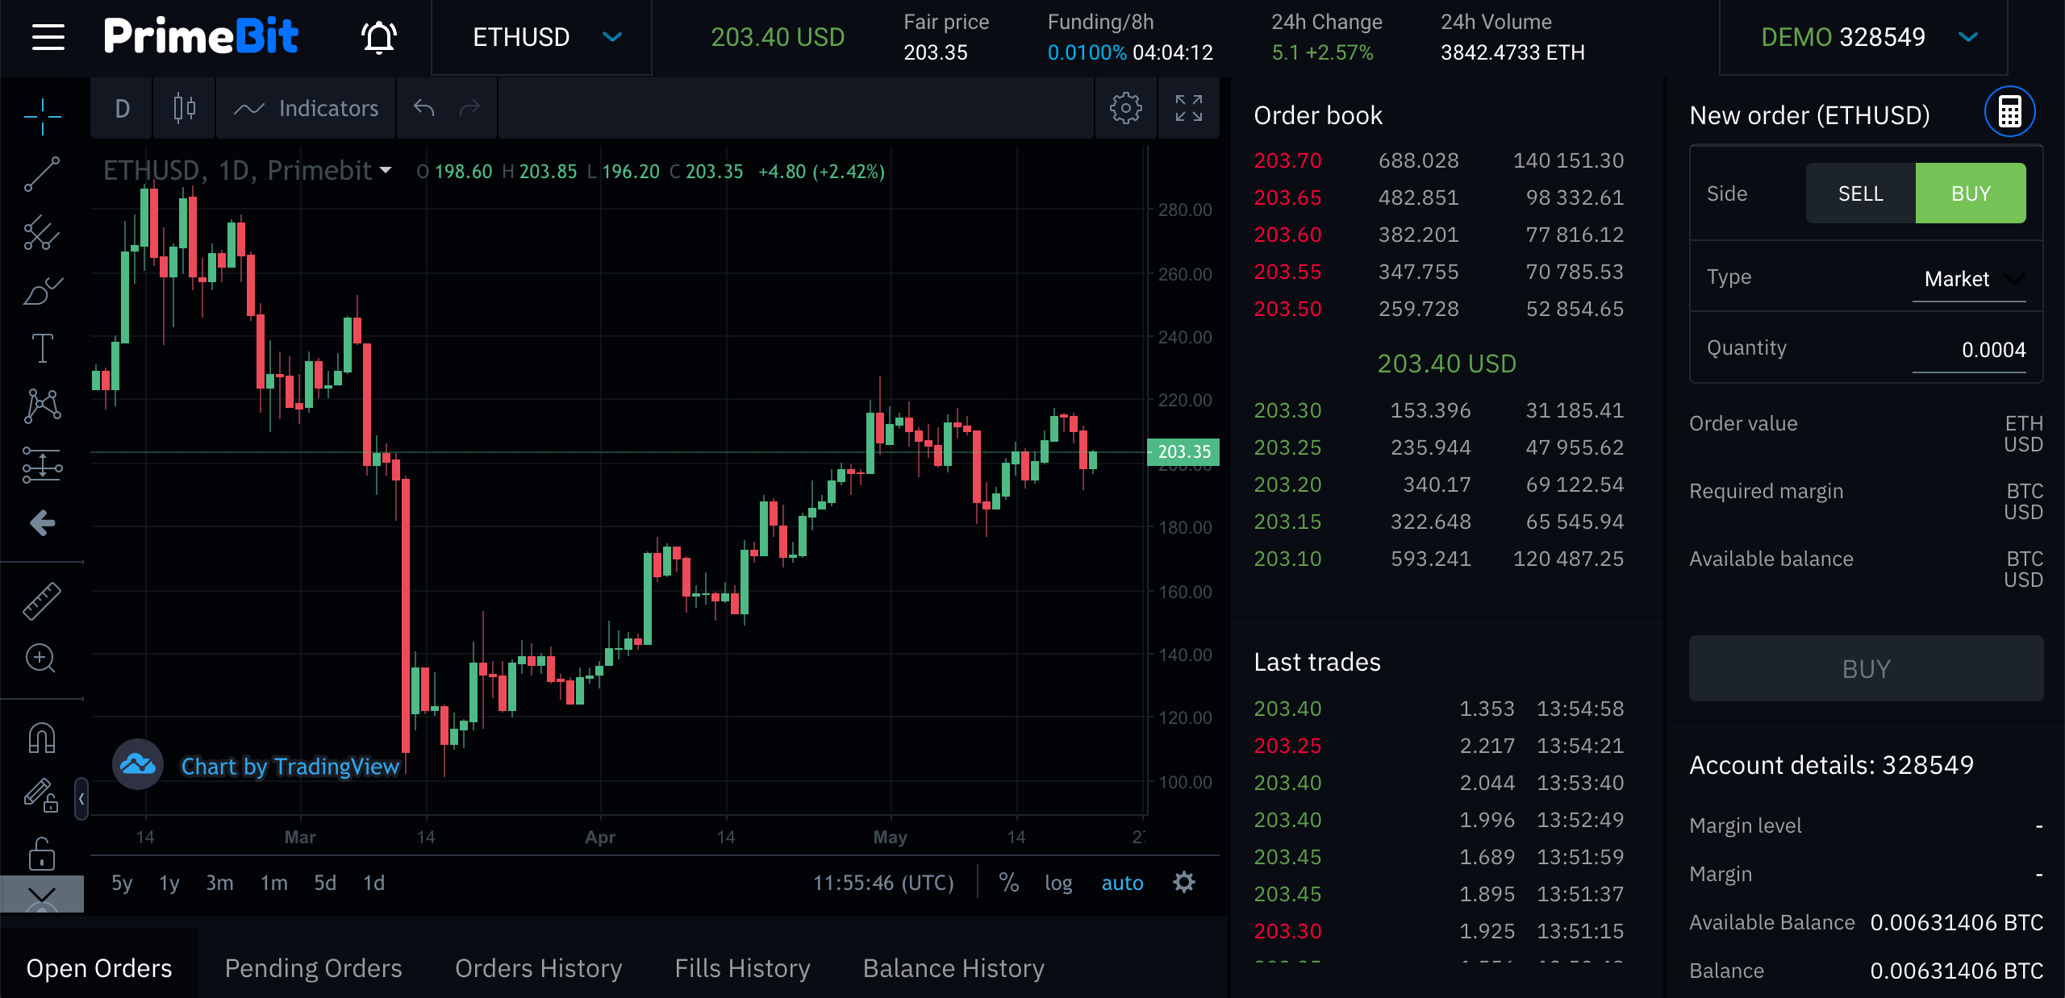Image resolution: width=2065 pixels, height=998 pixels.
Task: Switch to Pending Orders tab
Action: point(313,967)
